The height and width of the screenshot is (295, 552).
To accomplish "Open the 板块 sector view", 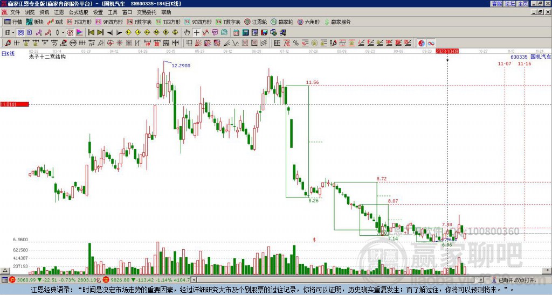I will point(34,22).
